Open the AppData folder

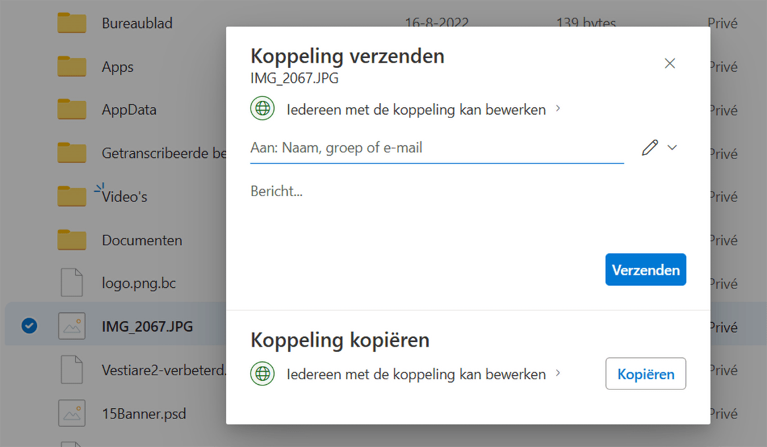point(129,110)
